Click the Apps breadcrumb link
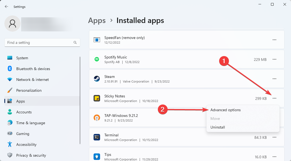291x161 pixels. [x=97, y=20]
